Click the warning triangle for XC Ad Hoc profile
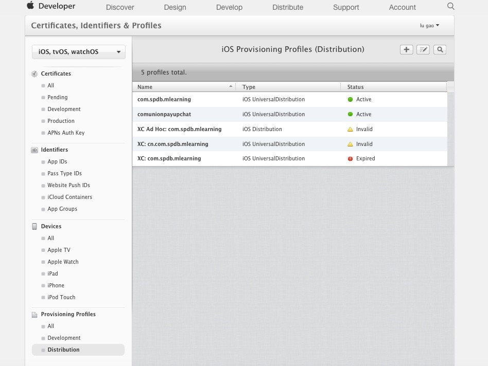 coord(350,129)
